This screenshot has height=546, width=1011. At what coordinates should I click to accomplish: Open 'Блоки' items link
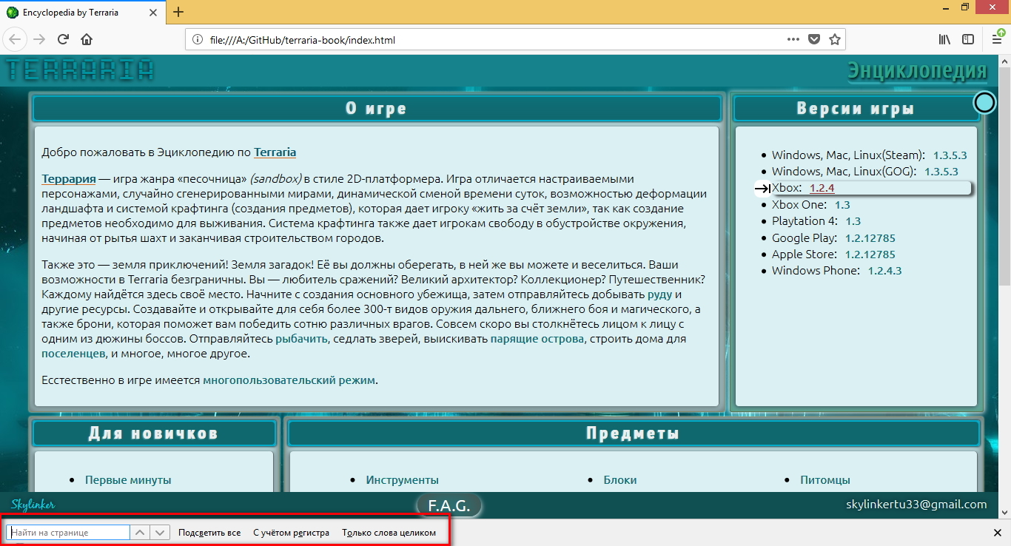click(x=620, y=480)
